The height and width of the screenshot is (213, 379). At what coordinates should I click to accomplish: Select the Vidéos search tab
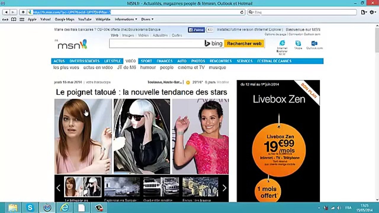pos(143,35)
